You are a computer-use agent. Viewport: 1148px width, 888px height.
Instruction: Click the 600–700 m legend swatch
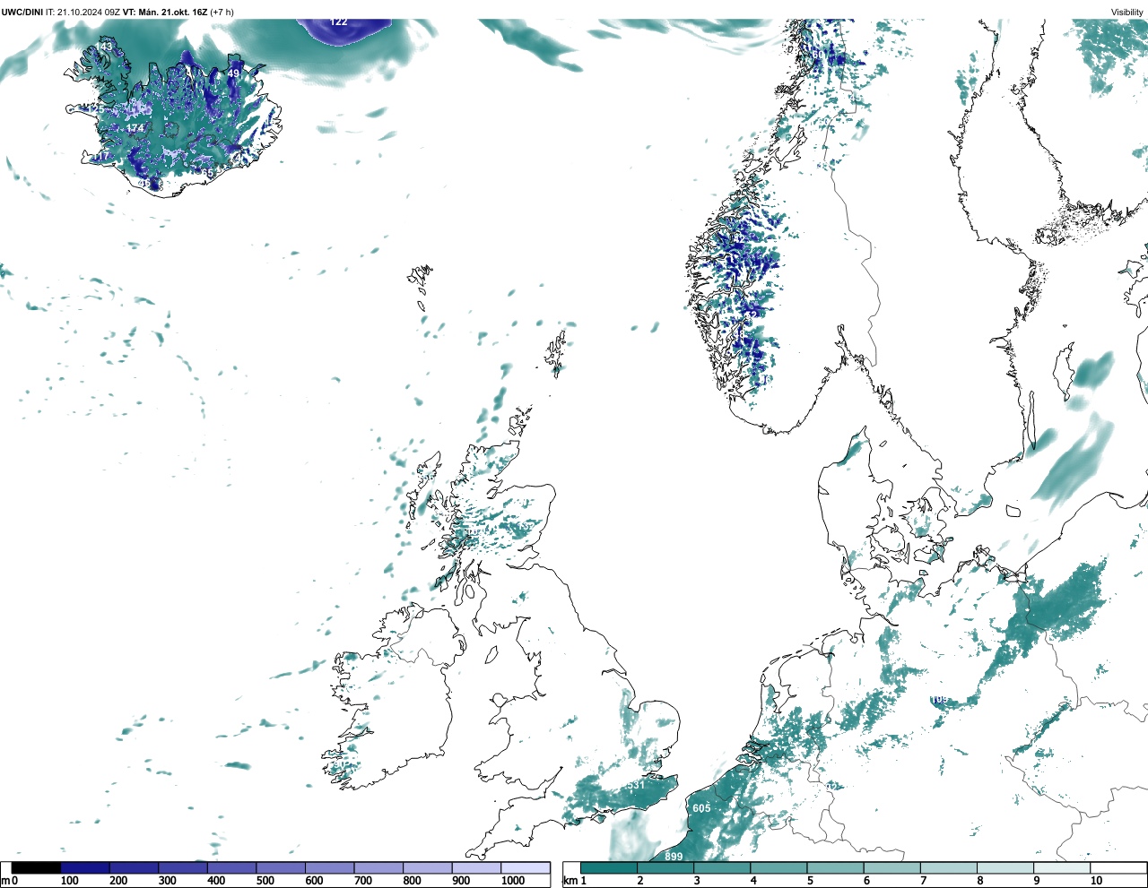[330, 867]
